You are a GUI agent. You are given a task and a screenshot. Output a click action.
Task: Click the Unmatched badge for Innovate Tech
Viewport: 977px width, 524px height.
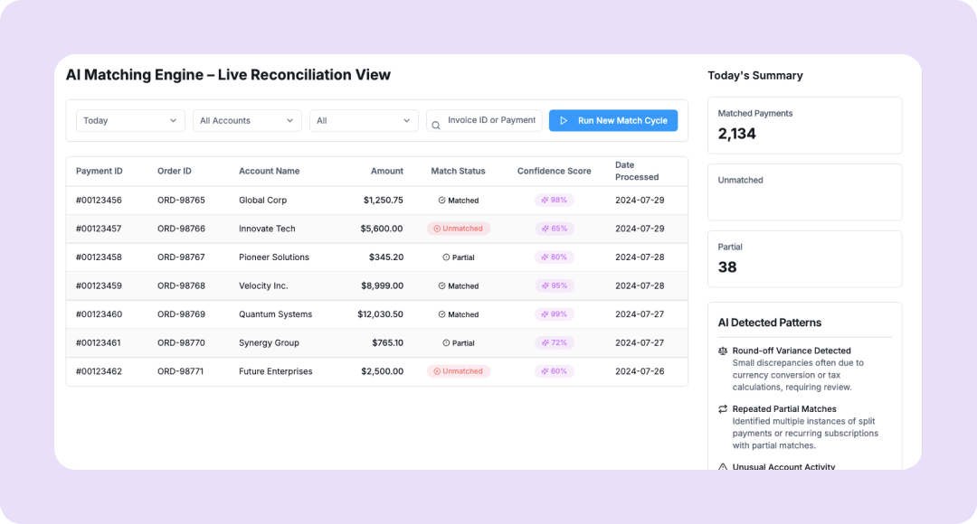(459, 229)
